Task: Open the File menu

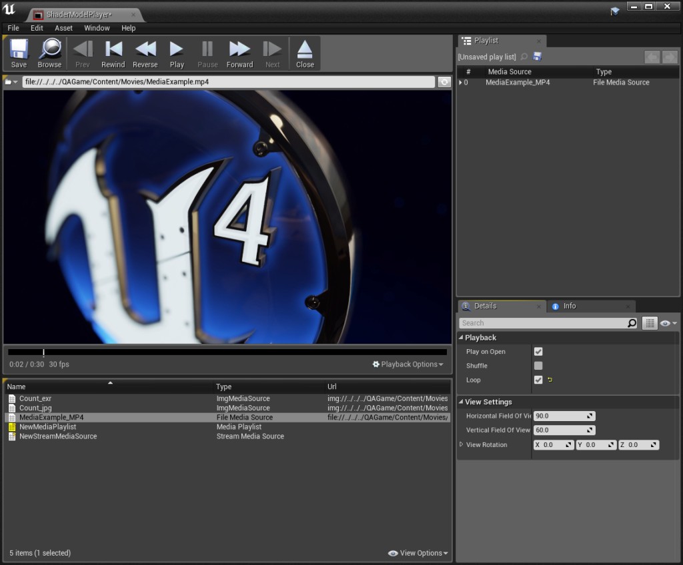Action: [x=13, y=28]
